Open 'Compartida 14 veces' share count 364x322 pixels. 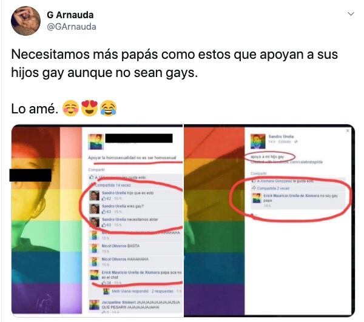(113, 185)
